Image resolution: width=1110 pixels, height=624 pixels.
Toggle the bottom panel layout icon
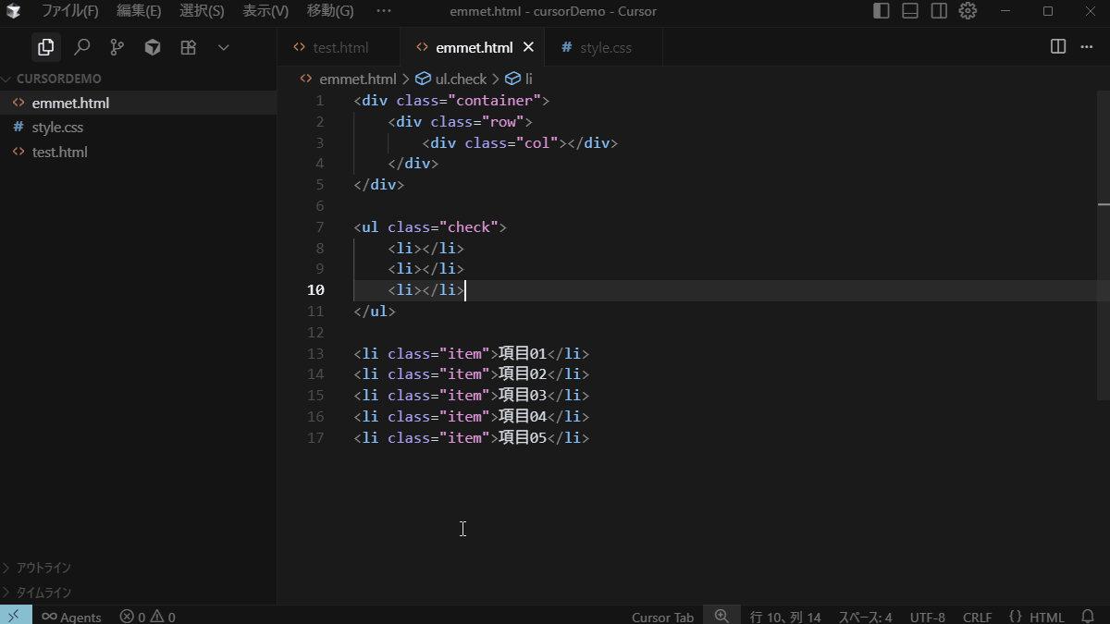point(910,11)
